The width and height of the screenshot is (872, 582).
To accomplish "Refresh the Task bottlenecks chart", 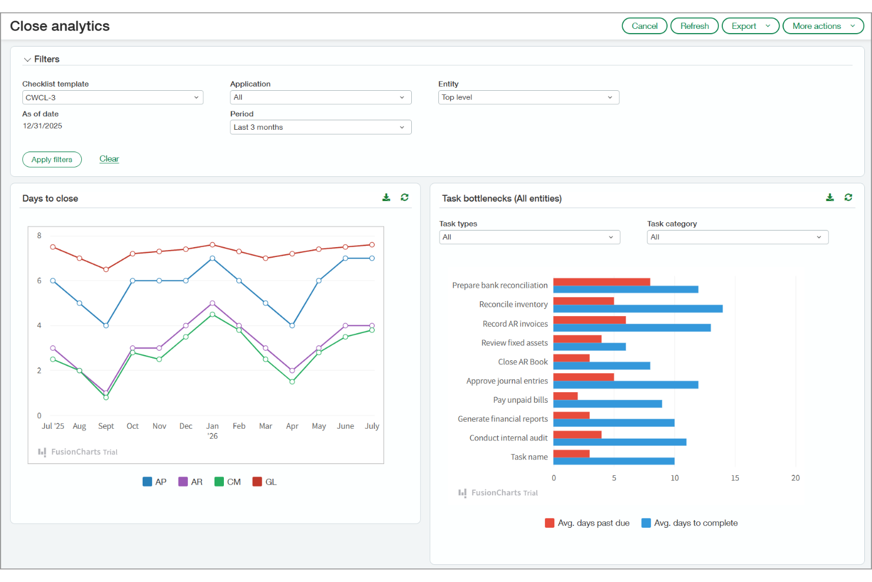I will coord(848,197).
